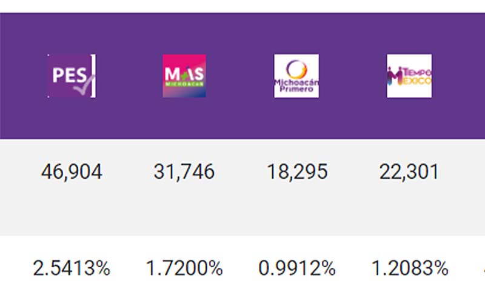
Task: Select the 0.9912% percentage cell
Action: pos(297,268)
